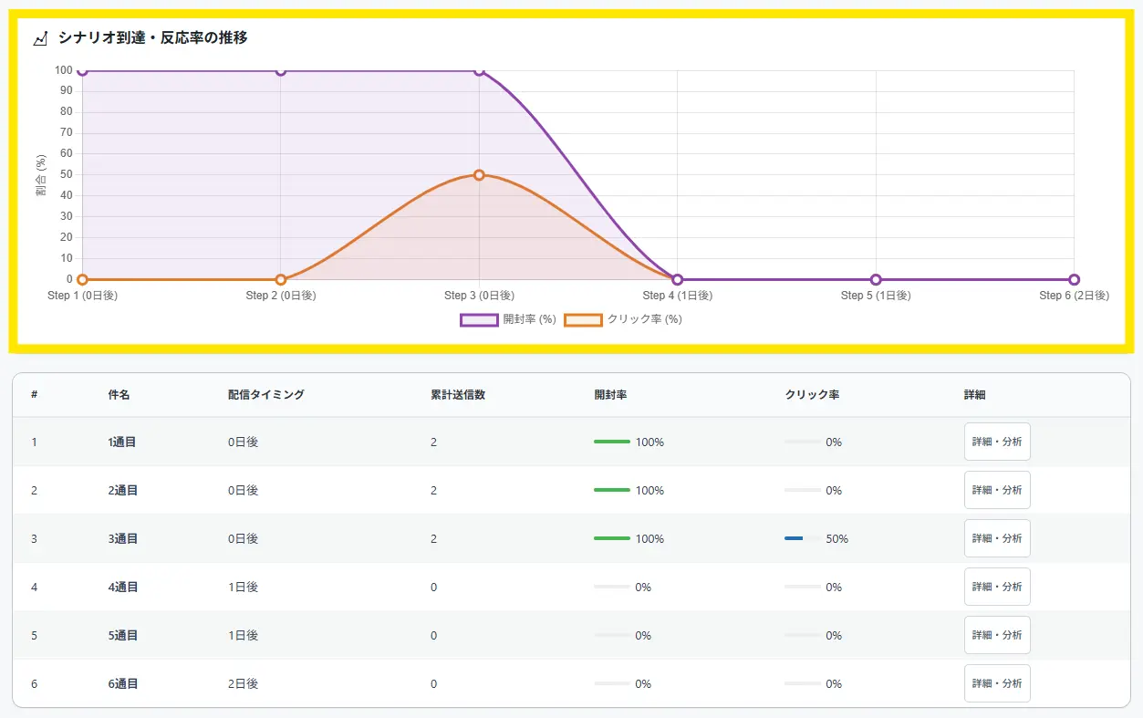
Task: Click the chart icon beside the title
Action: [x=40, y=38]
